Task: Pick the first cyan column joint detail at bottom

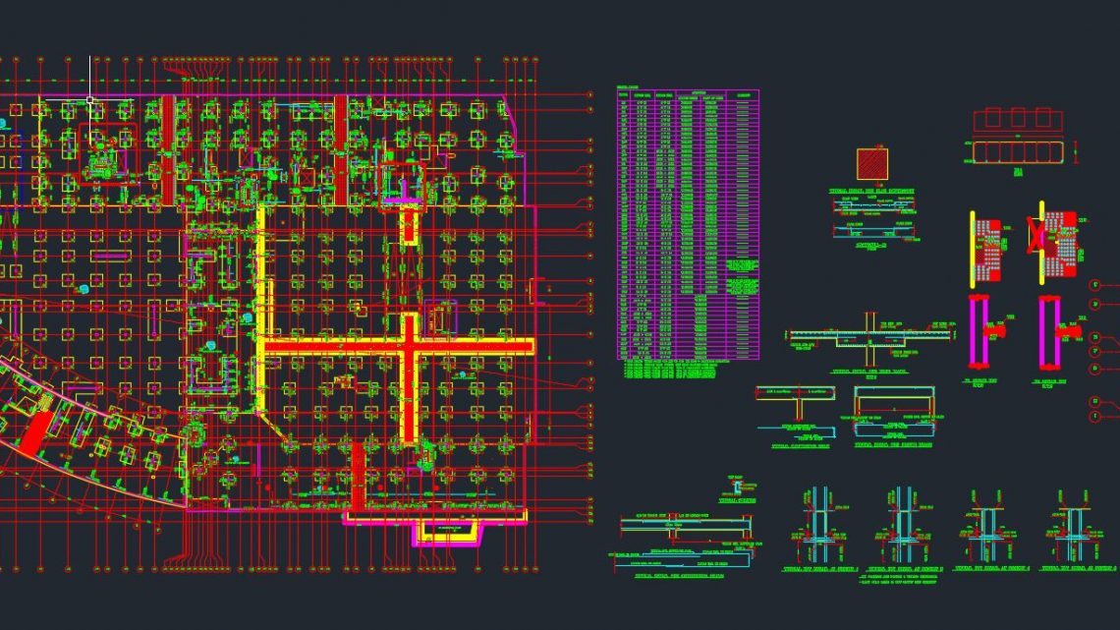Action: tap(818, 526)
